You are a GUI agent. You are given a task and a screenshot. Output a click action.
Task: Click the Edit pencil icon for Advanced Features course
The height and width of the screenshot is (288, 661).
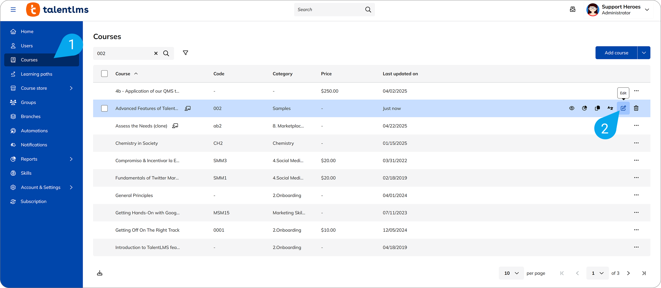pyautogui.click(x=623, y=108)
